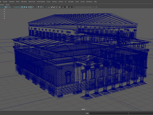Screen dimensions: 153x115
Task: Open the viewport Panels menu
Action: click(8, 5)
